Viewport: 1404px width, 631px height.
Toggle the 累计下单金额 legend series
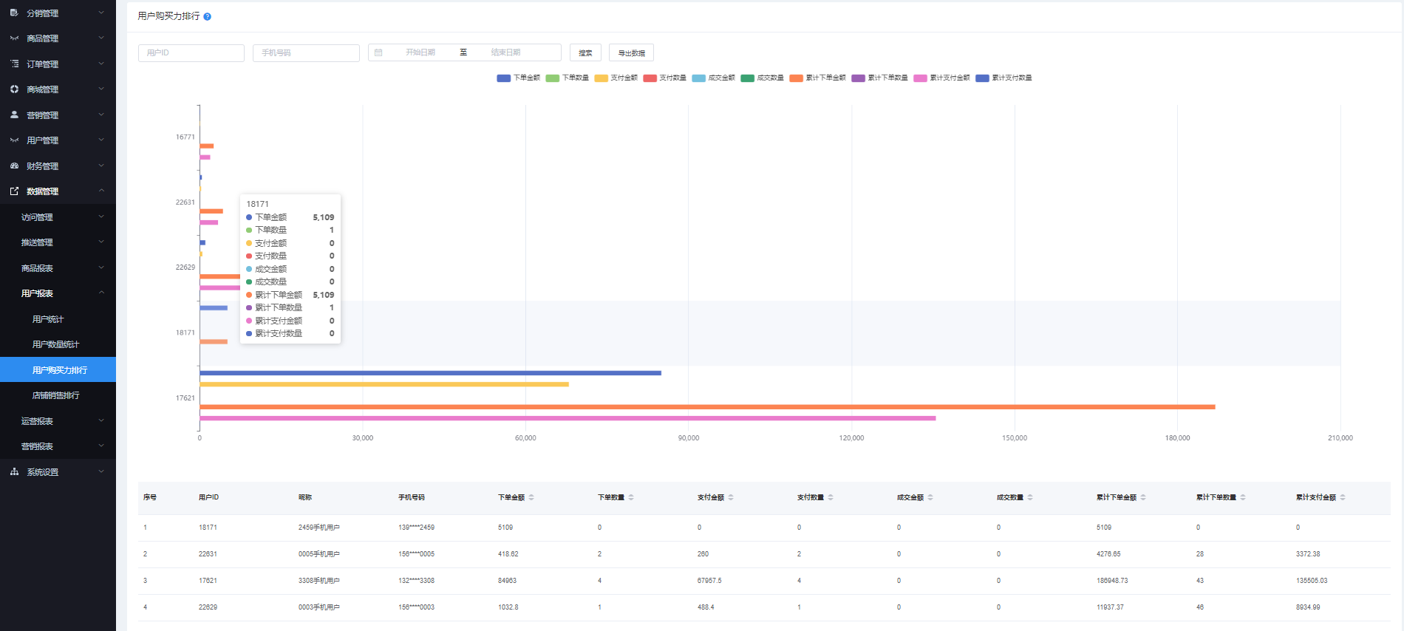click(817, 78)
